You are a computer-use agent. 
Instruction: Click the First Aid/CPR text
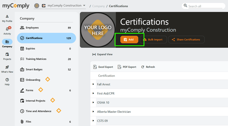106,93
